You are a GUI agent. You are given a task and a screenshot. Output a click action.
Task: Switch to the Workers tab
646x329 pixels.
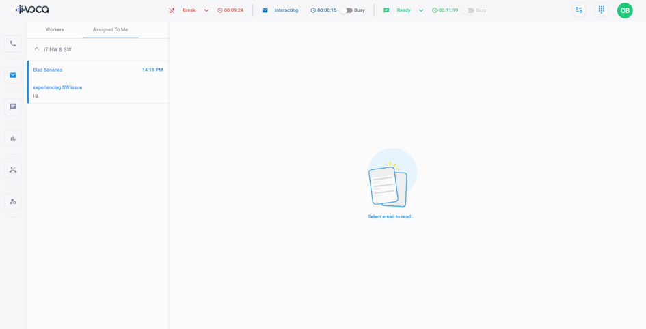pos(55,29)
